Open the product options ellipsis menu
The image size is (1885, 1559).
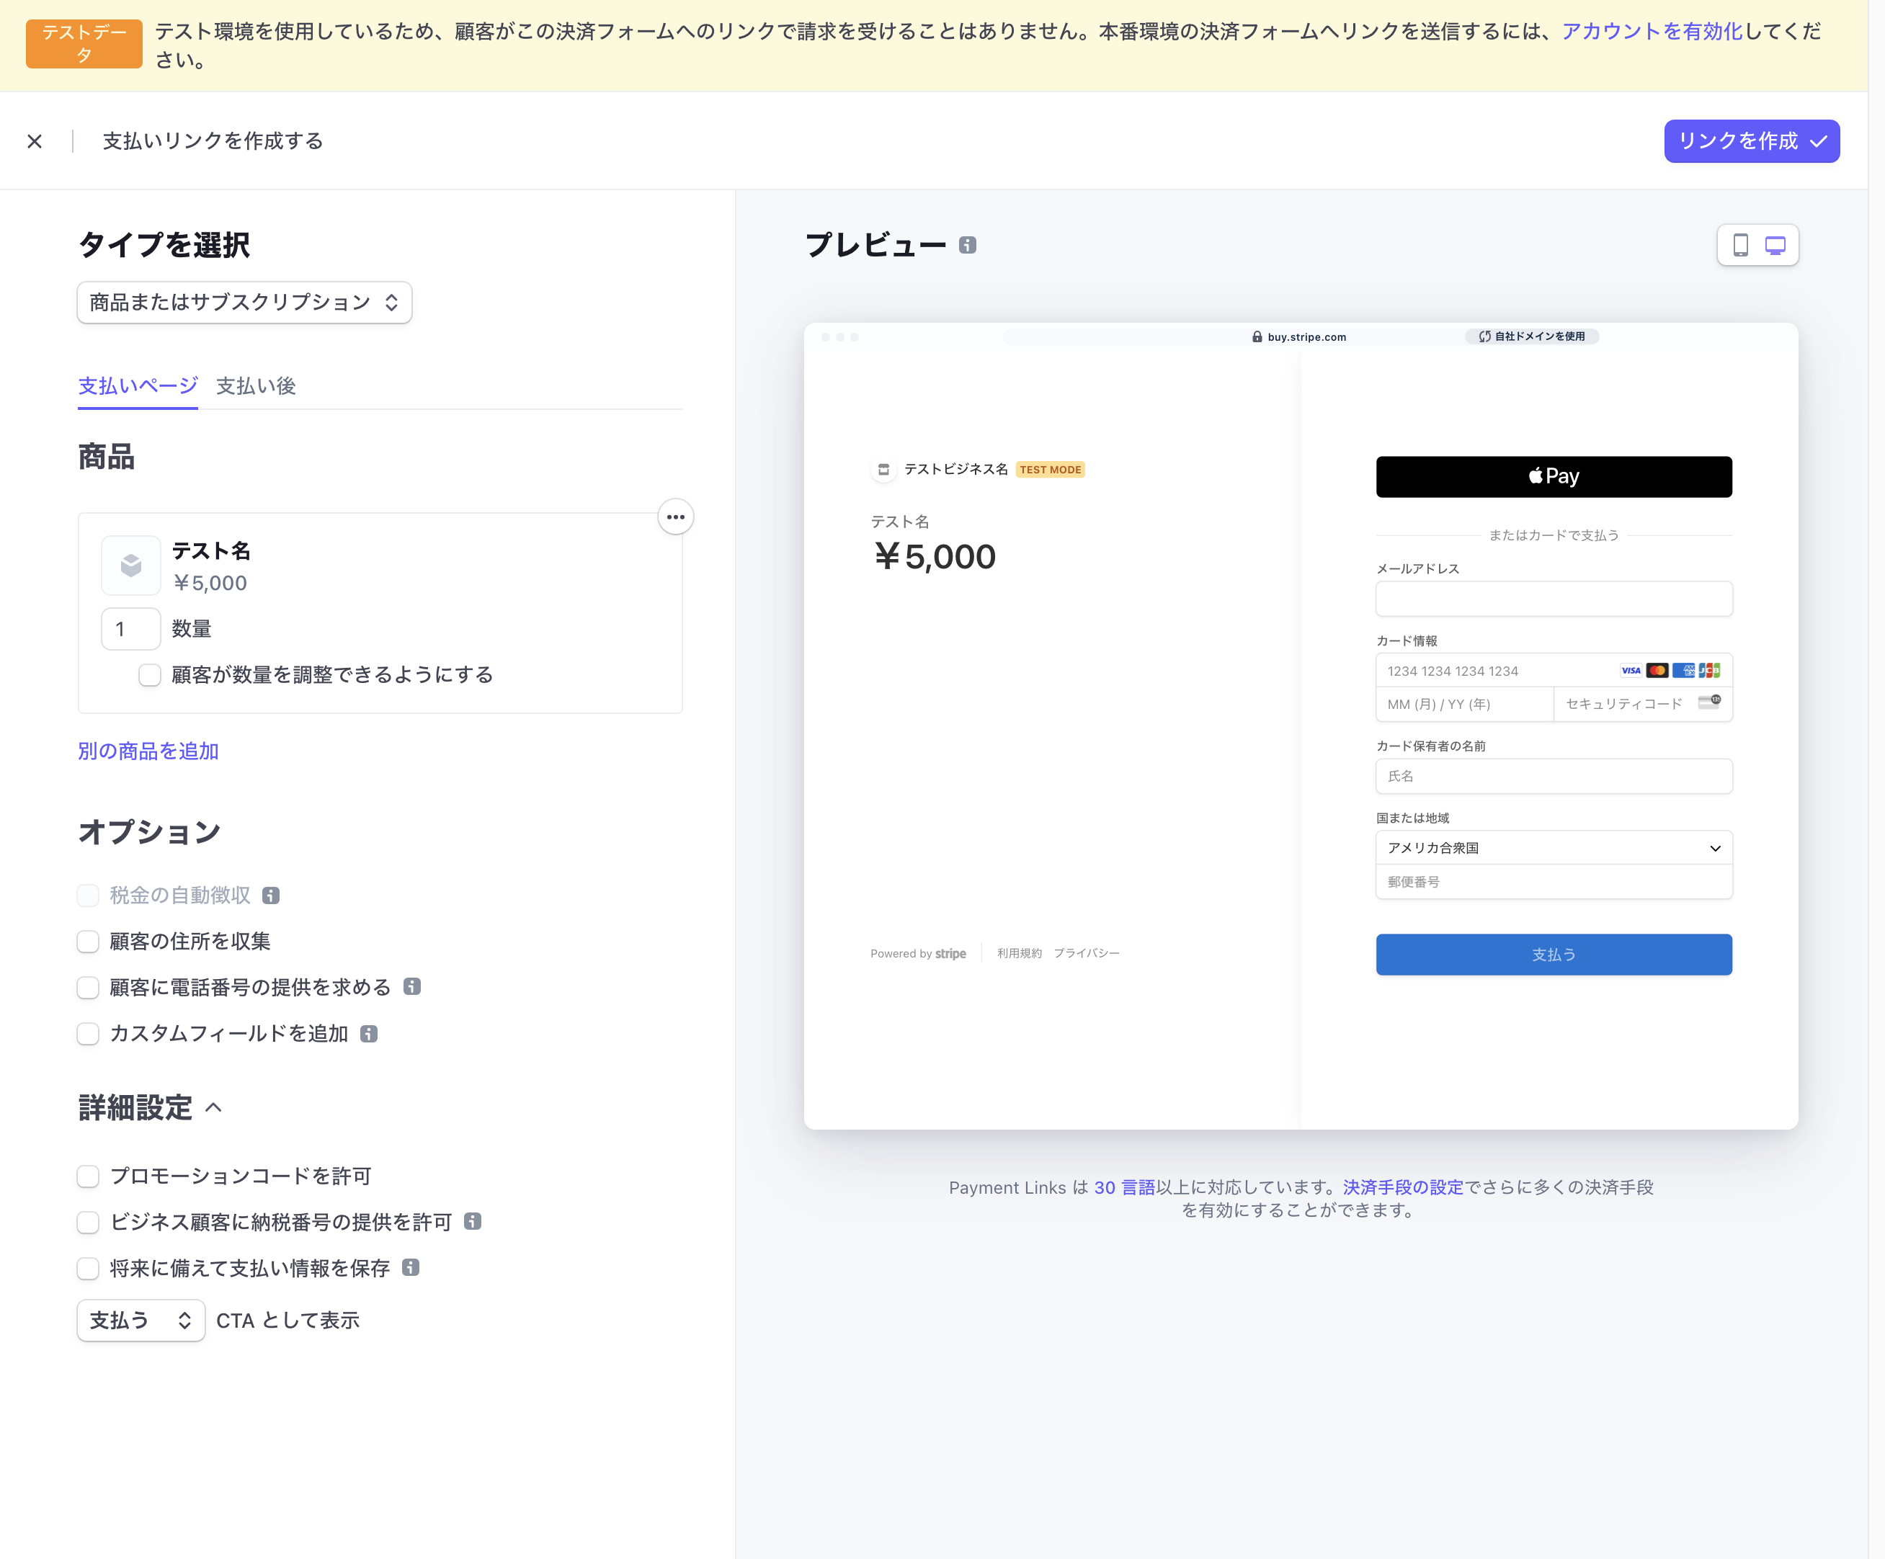tap(675, 517)
